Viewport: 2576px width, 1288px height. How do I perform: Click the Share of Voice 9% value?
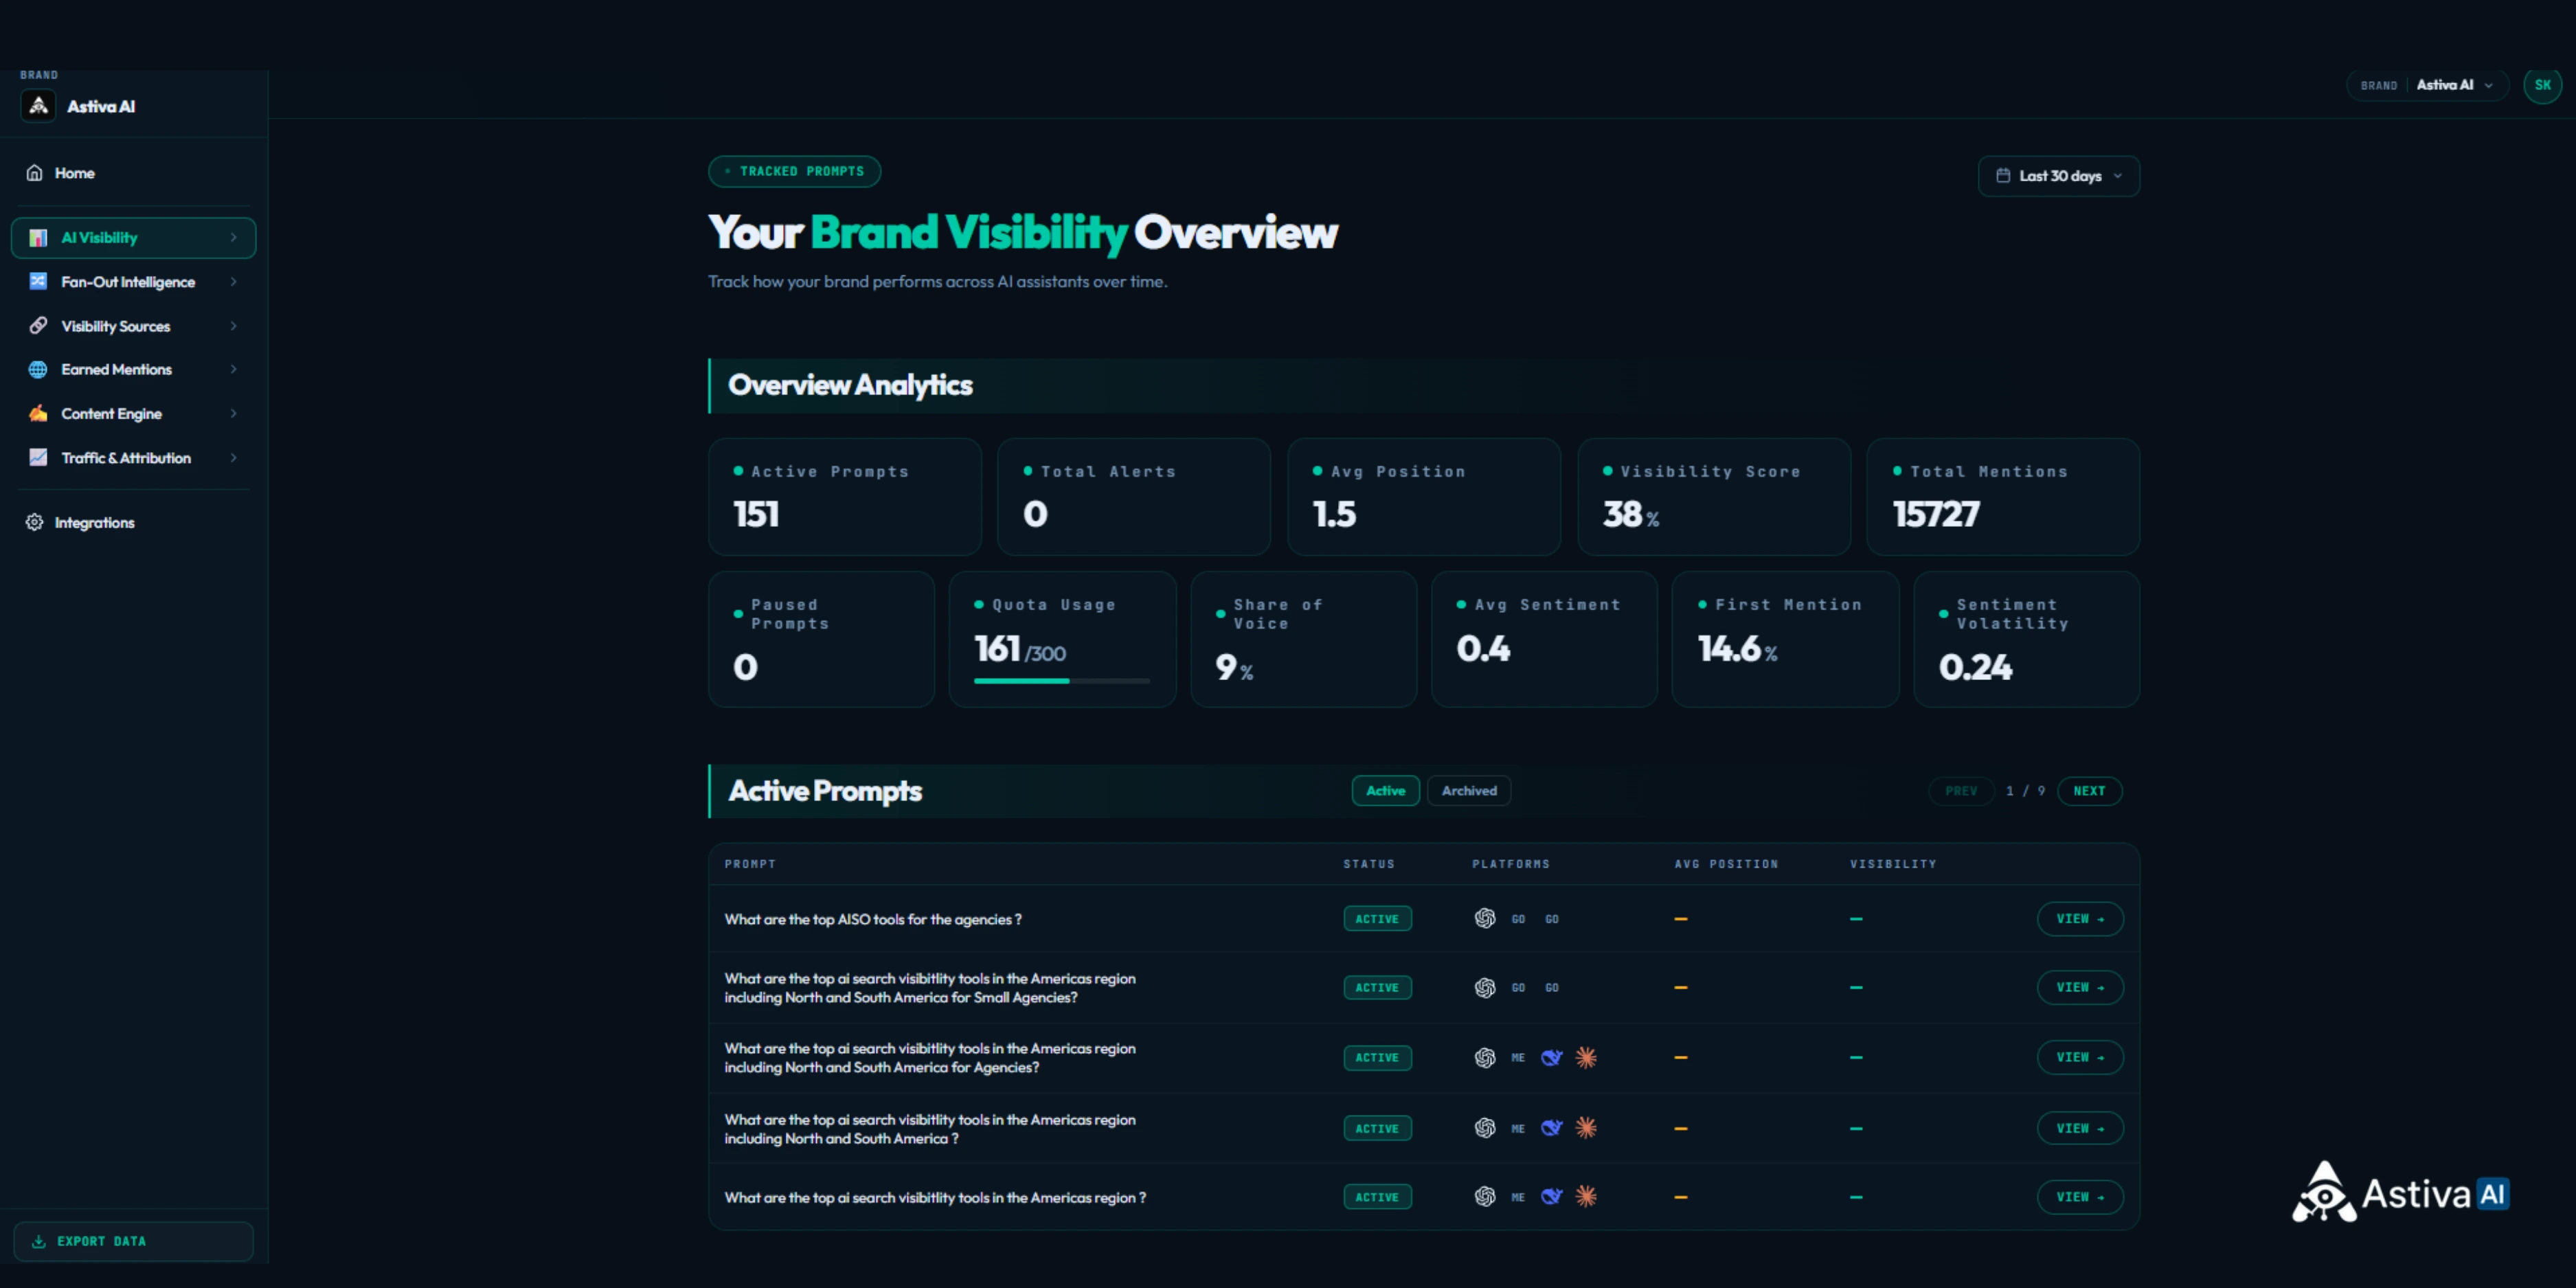pos(1234,667)
